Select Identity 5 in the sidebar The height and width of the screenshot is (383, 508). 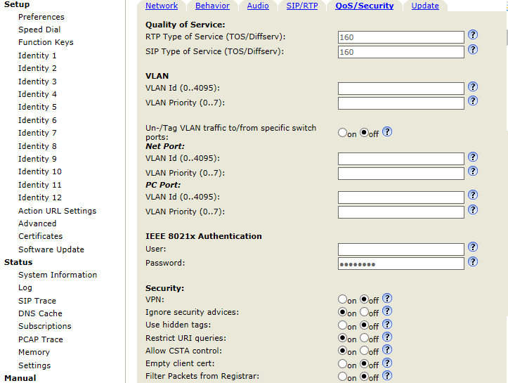(37, 107)
